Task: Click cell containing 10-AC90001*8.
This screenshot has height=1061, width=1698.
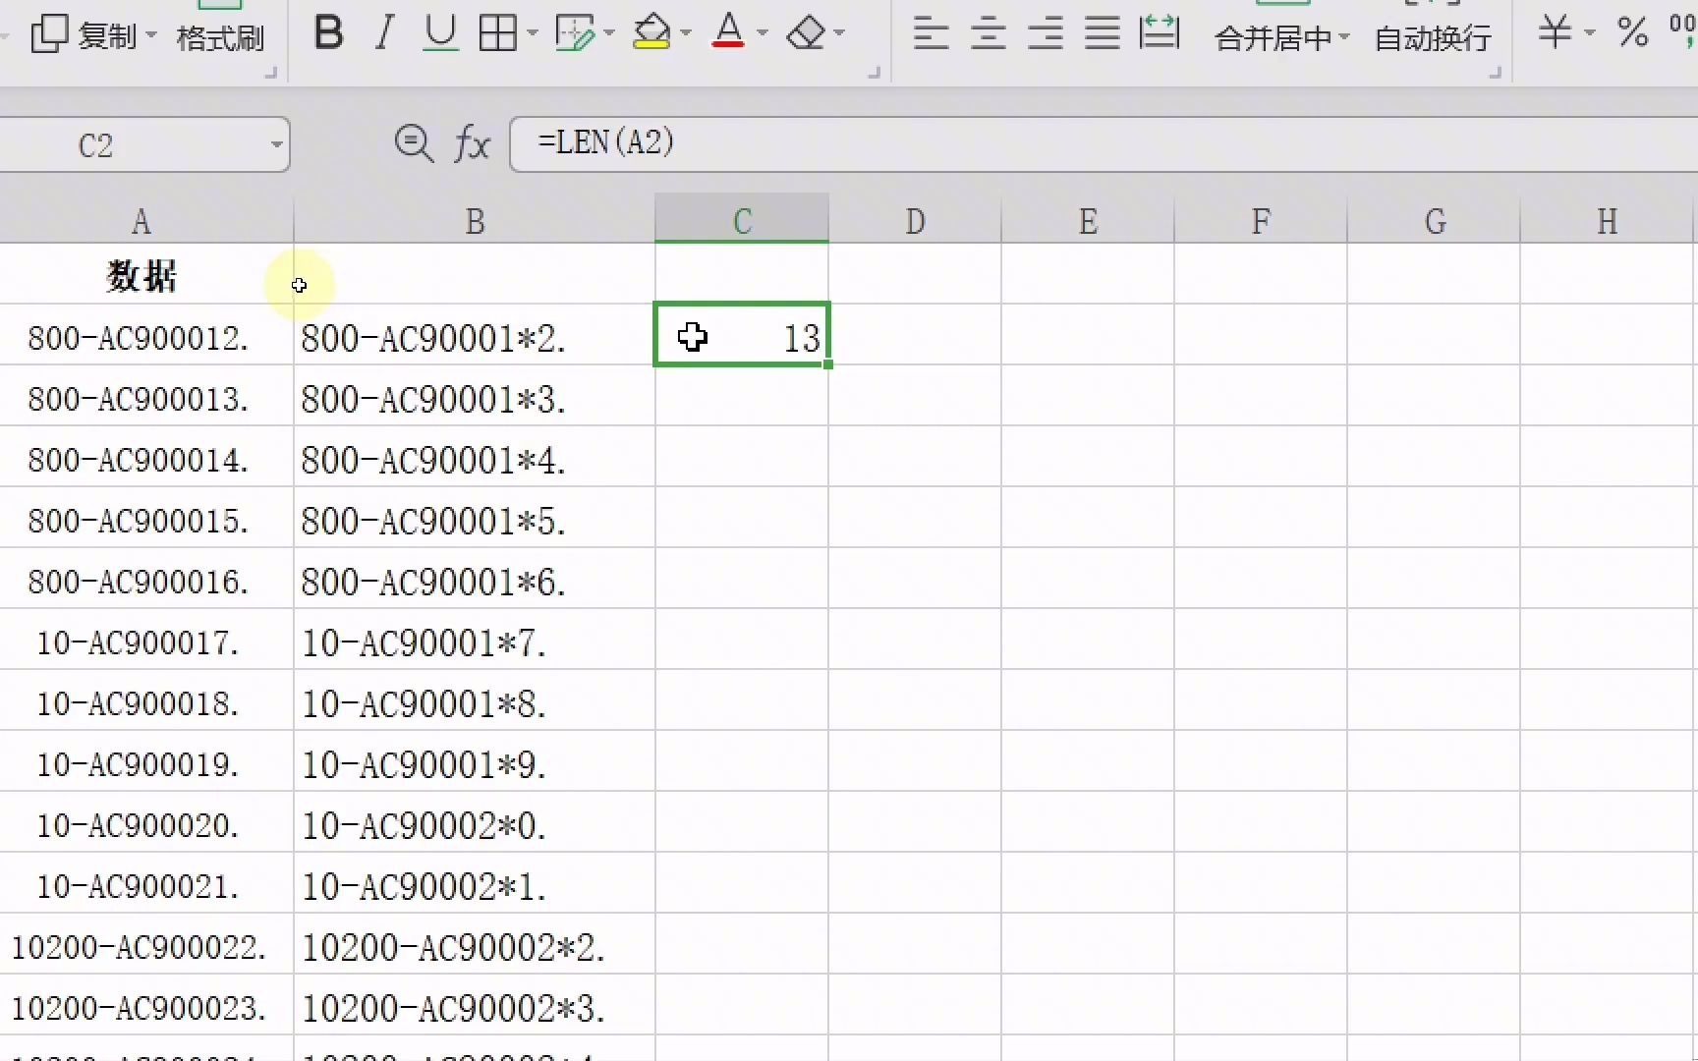Action: point(475,702)
